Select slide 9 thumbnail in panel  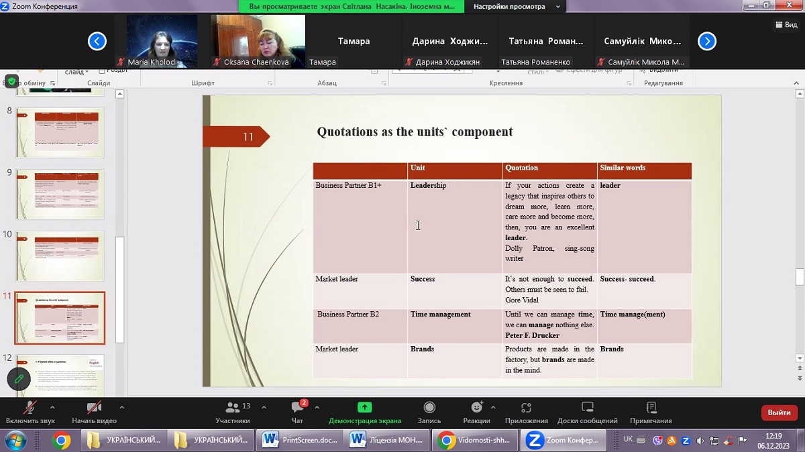coord(60,194)
